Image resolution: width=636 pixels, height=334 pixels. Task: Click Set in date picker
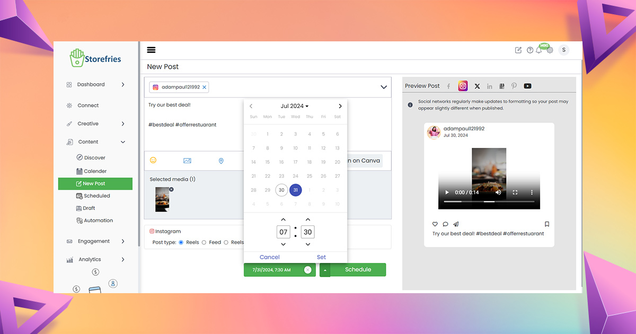point(321,257)
